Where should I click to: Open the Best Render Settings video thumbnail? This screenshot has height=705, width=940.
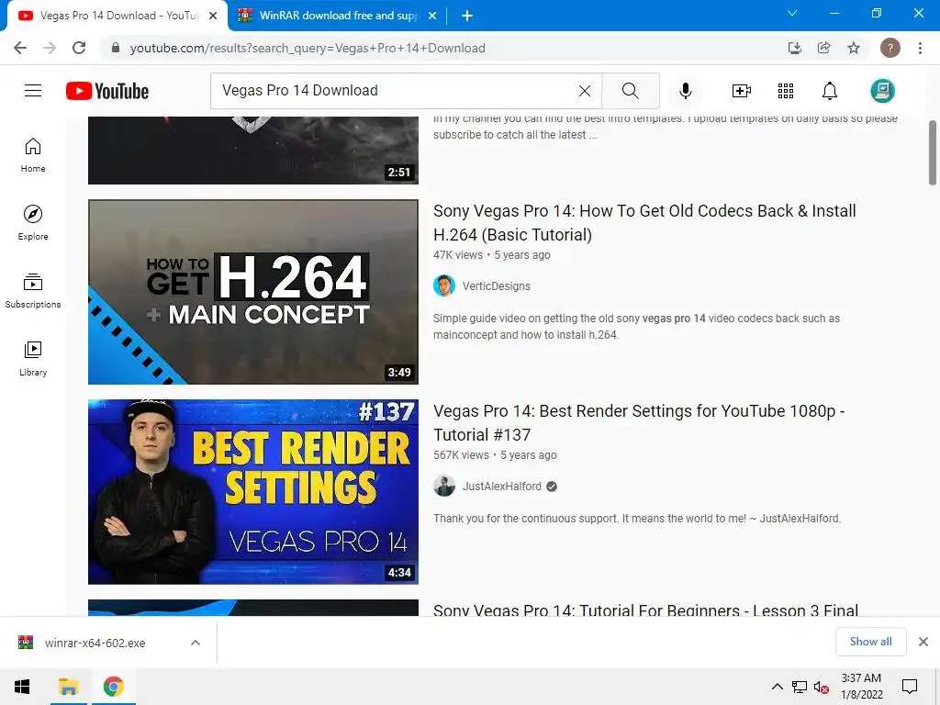click(x=253, y=492)
